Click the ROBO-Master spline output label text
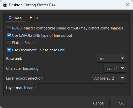This screenshot has width=133, height=108. pos(68,28)
